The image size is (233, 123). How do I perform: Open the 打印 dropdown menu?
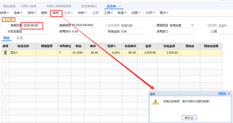click(x=150, y=13)
